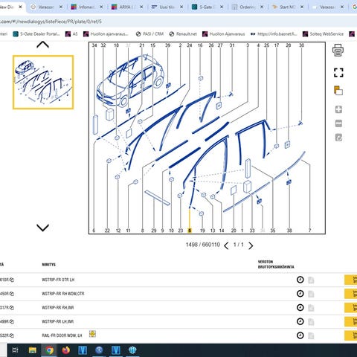Select the WSTRIP-RR RH WDW,OTR description
This screenshot has width=357, height=357.
tap(63, 294)
